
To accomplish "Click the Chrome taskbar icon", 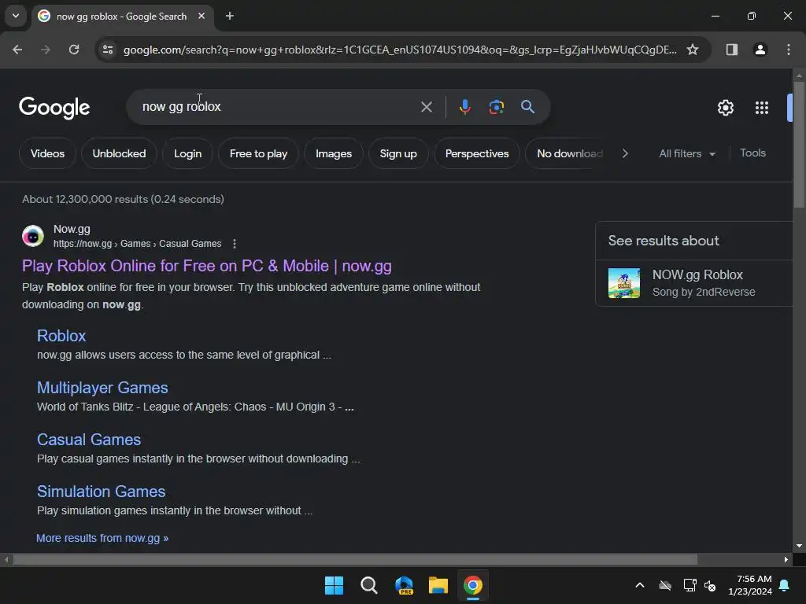I will pyautogui.click(x=473, y=585).
